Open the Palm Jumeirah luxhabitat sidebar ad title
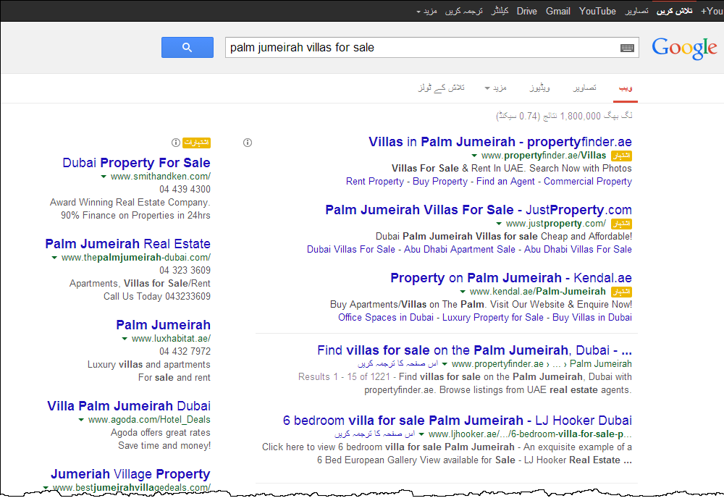Screen dimensions: 724x498 click(164, 325)
